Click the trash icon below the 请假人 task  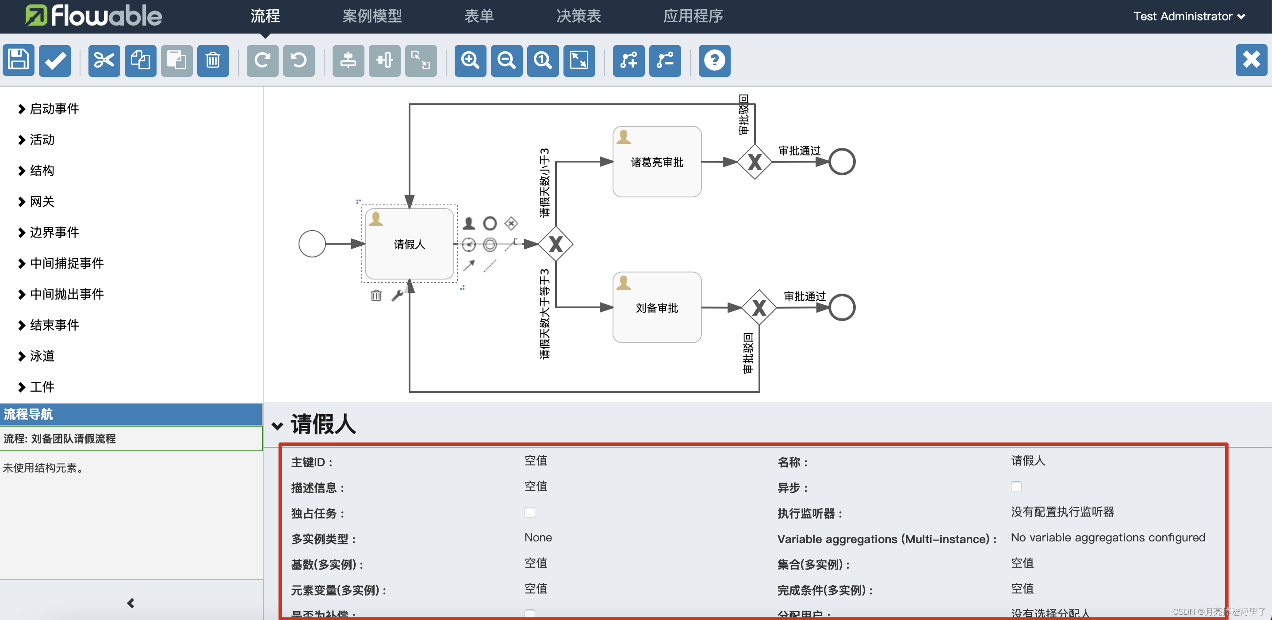[376, 295]
